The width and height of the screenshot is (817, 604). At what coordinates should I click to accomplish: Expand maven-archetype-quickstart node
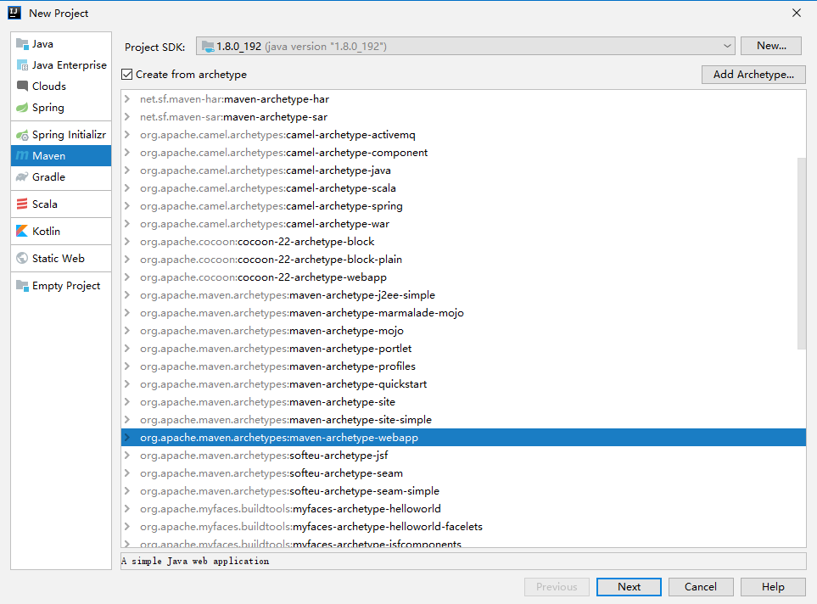click(127, 384)
